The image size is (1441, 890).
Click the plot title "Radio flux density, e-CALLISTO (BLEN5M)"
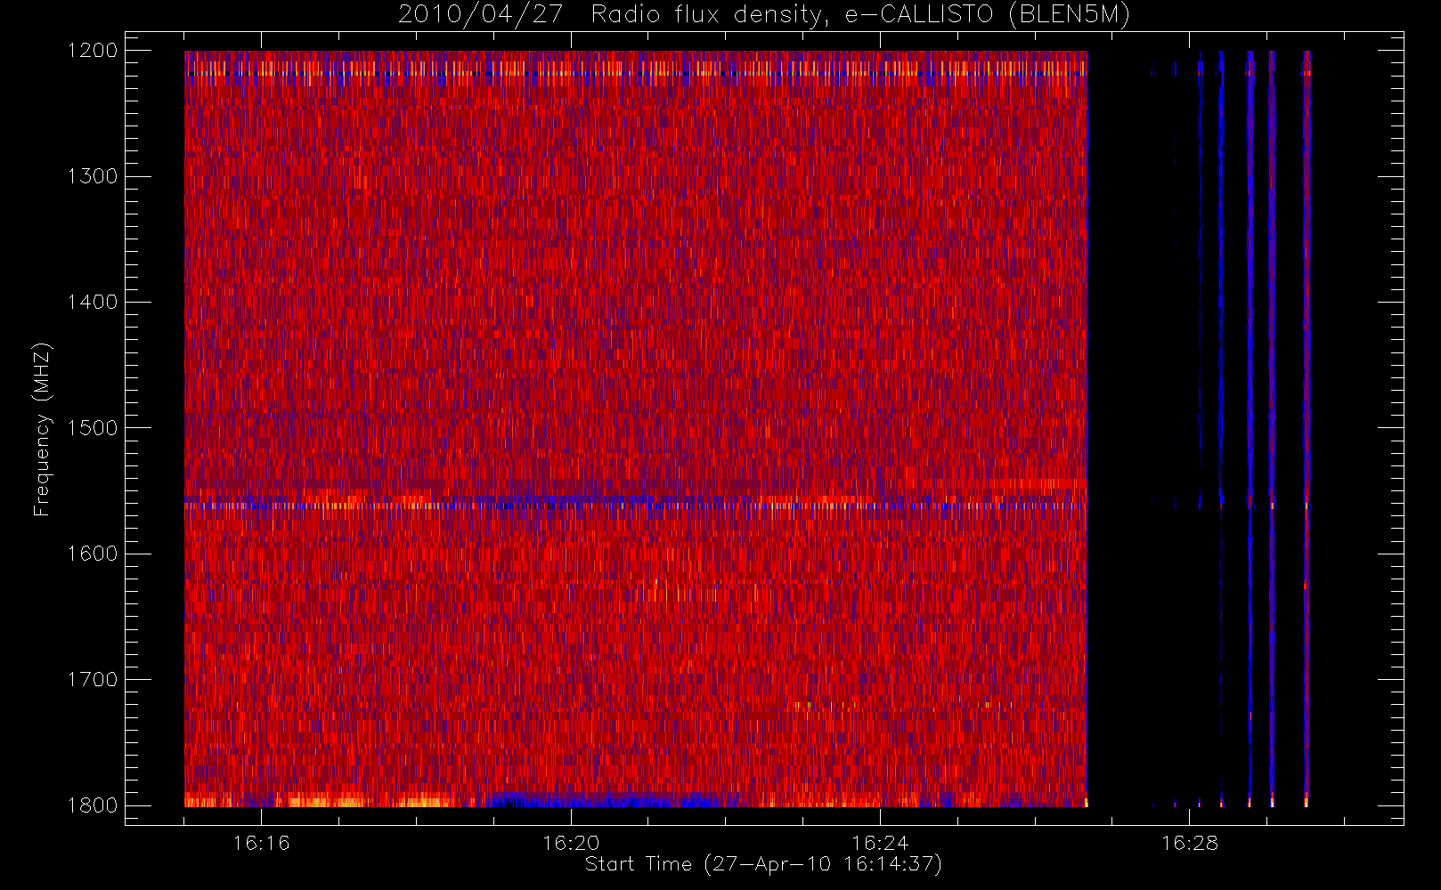point(860,15)
